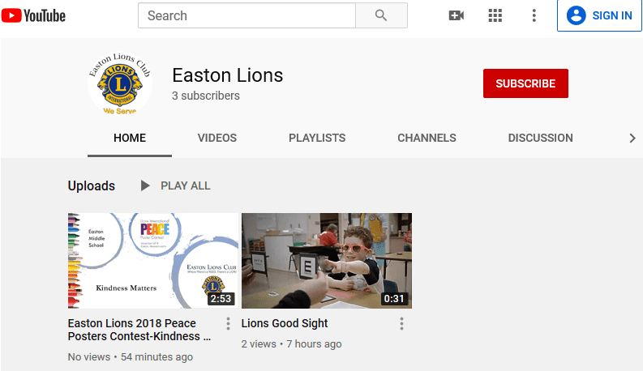
Task: Click the Uploads section heading
Action: click(x=92, y=186)
